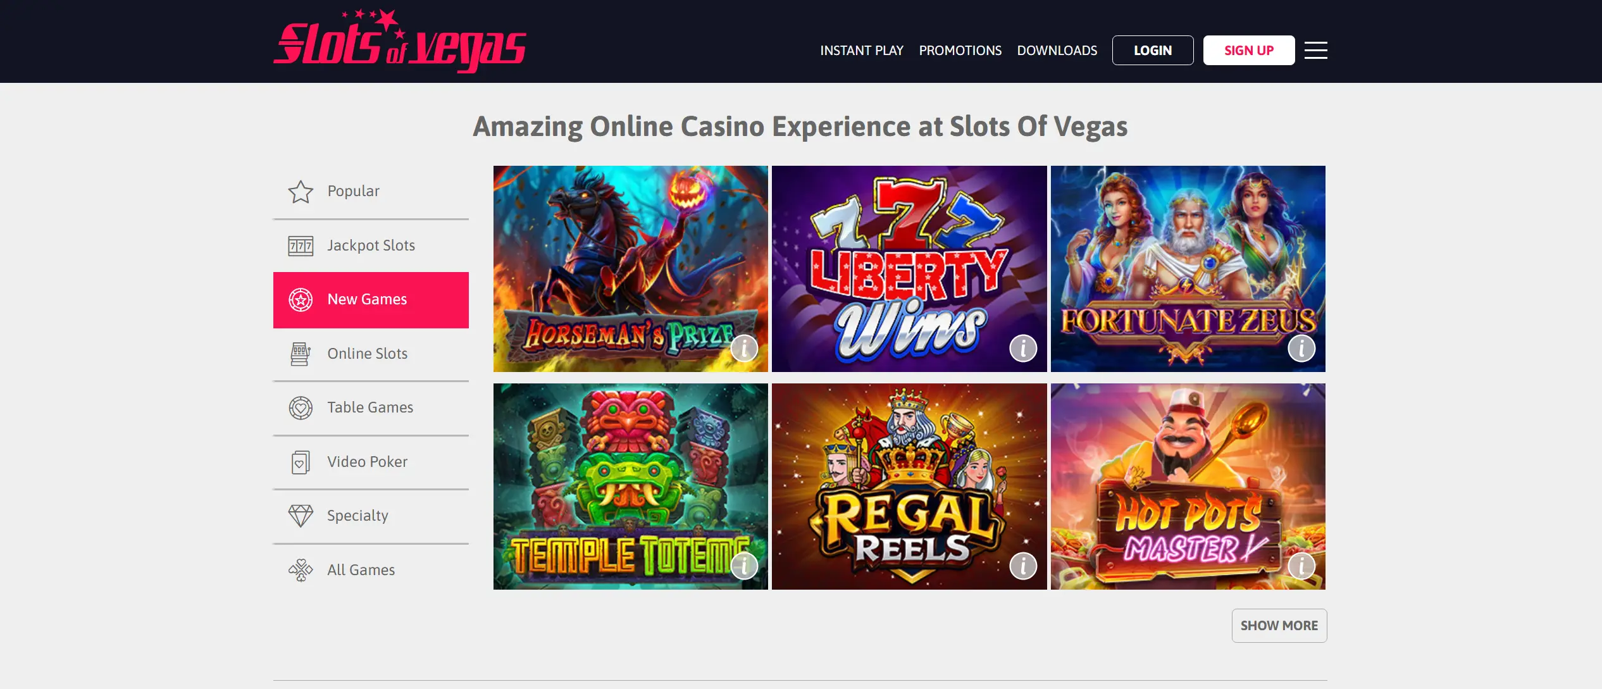Open the hamburger menu icon
1602x689 pixels.
pos(1316,50)
